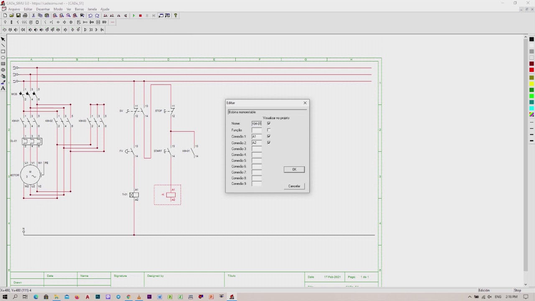Open the Windows Start menu
Image resolution: width=535 pixels, height=301 pixels.
click(5, 297)
